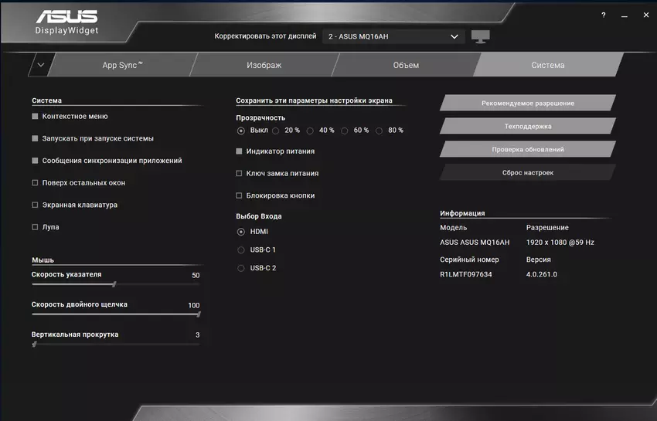Click the Проверка обновлений button

(527, 149)
